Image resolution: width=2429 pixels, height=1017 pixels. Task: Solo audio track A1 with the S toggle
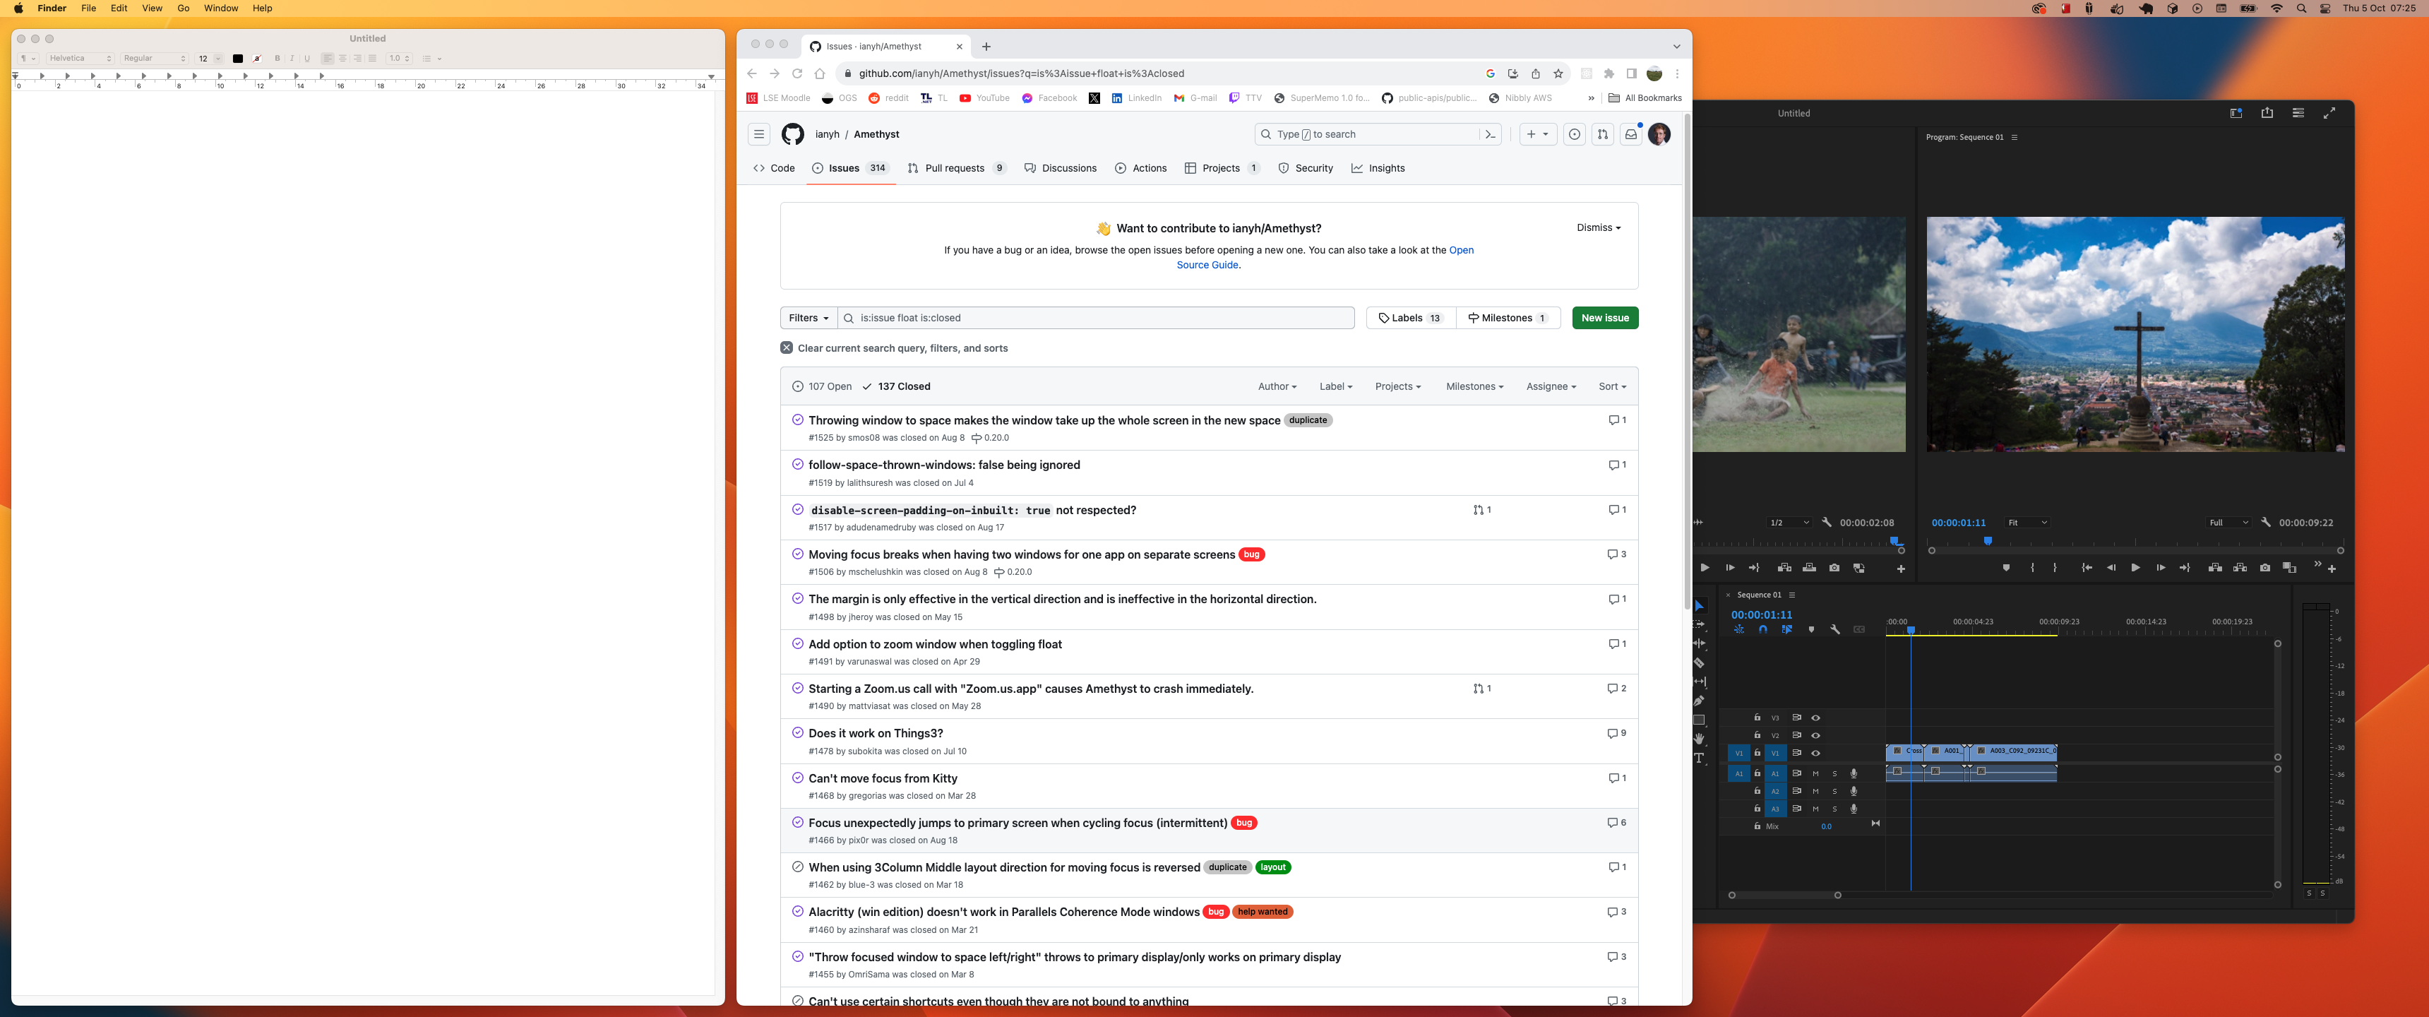point(1835,773)
